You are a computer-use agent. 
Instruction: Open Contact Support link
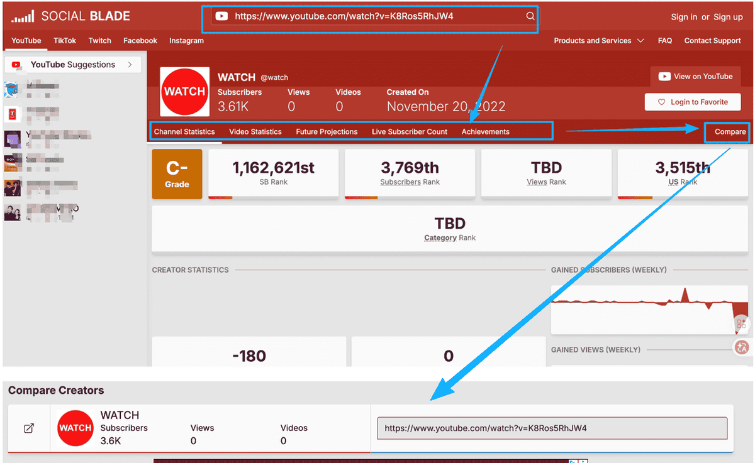713,40
